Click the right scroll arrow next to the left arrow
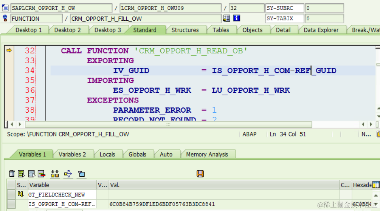This screenshot has height=211, width=380. pos(20,124)
